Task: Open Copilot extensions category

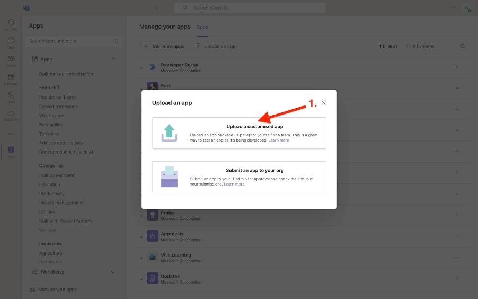Action: pyautogui.click(x=58, y=107)
